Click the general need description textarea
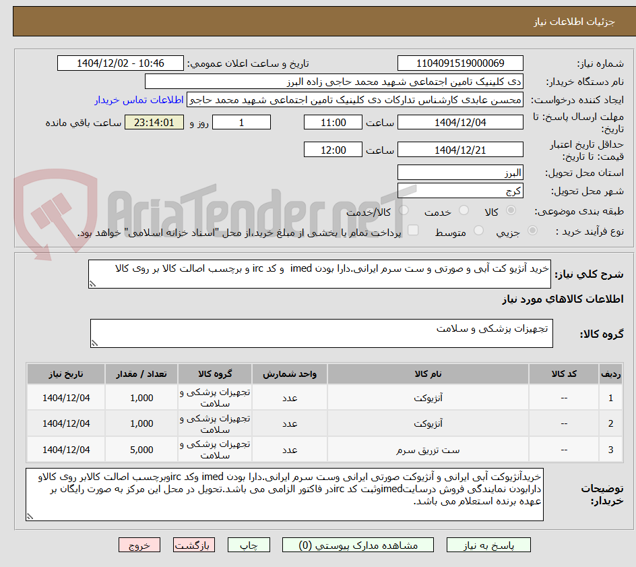 tap(319, 274)
